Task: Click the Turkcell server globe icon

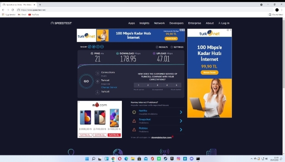Action: click(x=97, y=81)
